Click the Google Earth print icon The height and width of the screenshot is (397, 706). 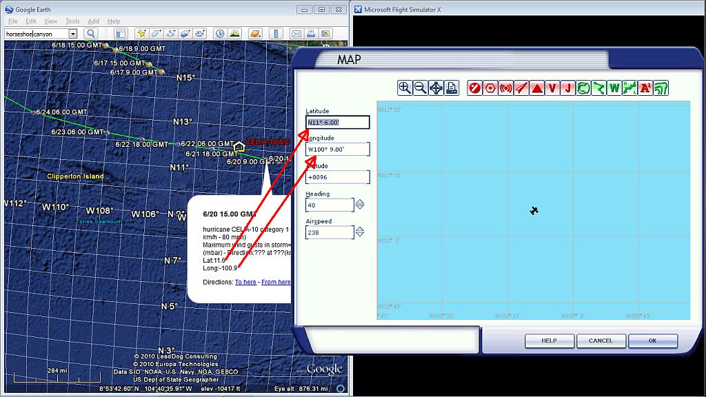(311, 34)
